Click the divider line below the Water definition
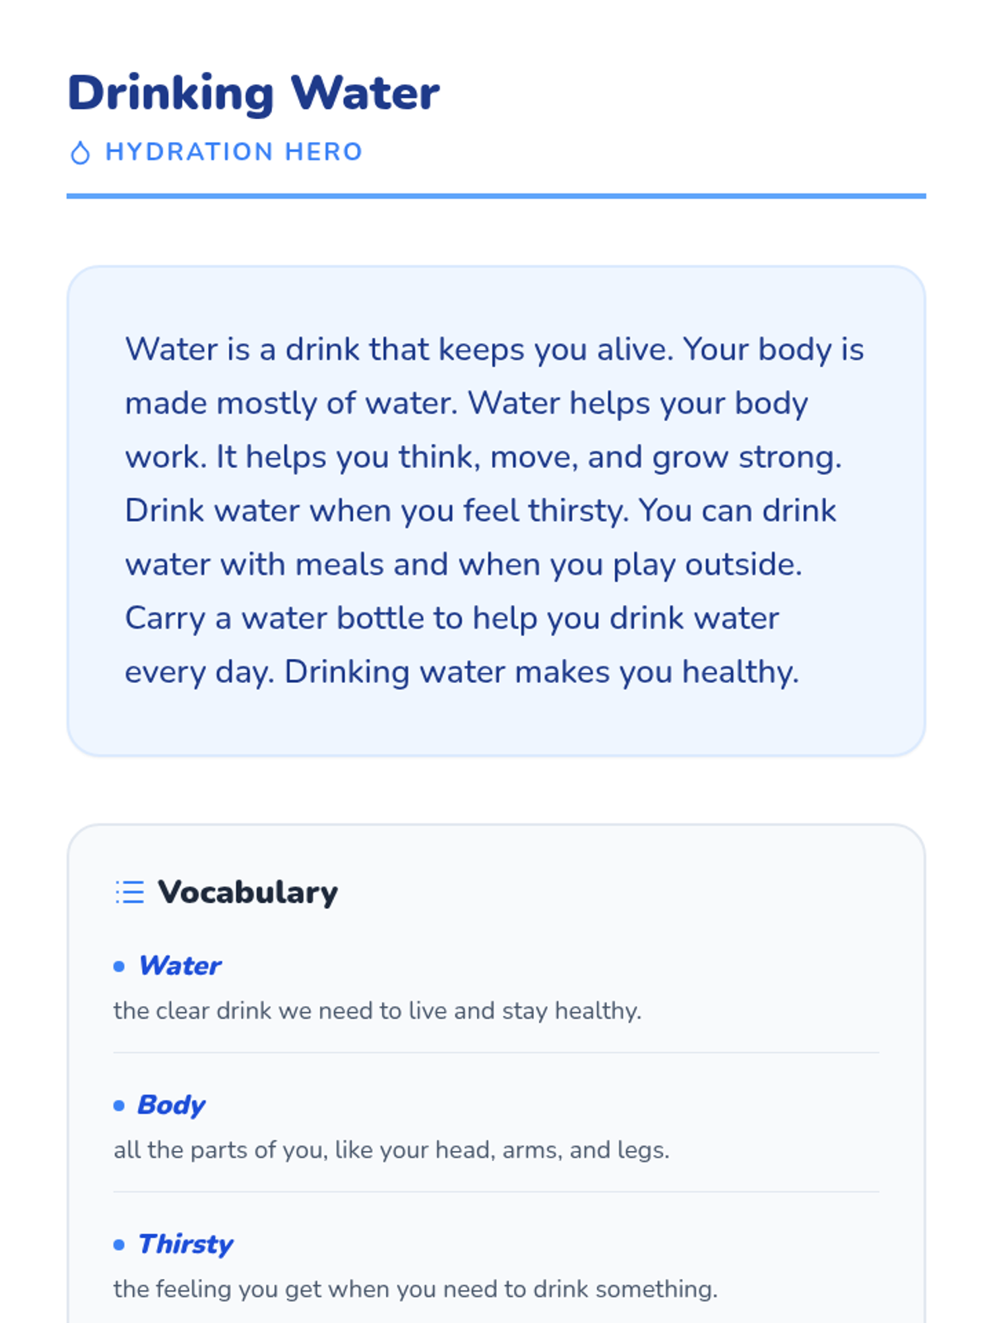Viewport: 992px width, 1323px height. coord(496,1053)
